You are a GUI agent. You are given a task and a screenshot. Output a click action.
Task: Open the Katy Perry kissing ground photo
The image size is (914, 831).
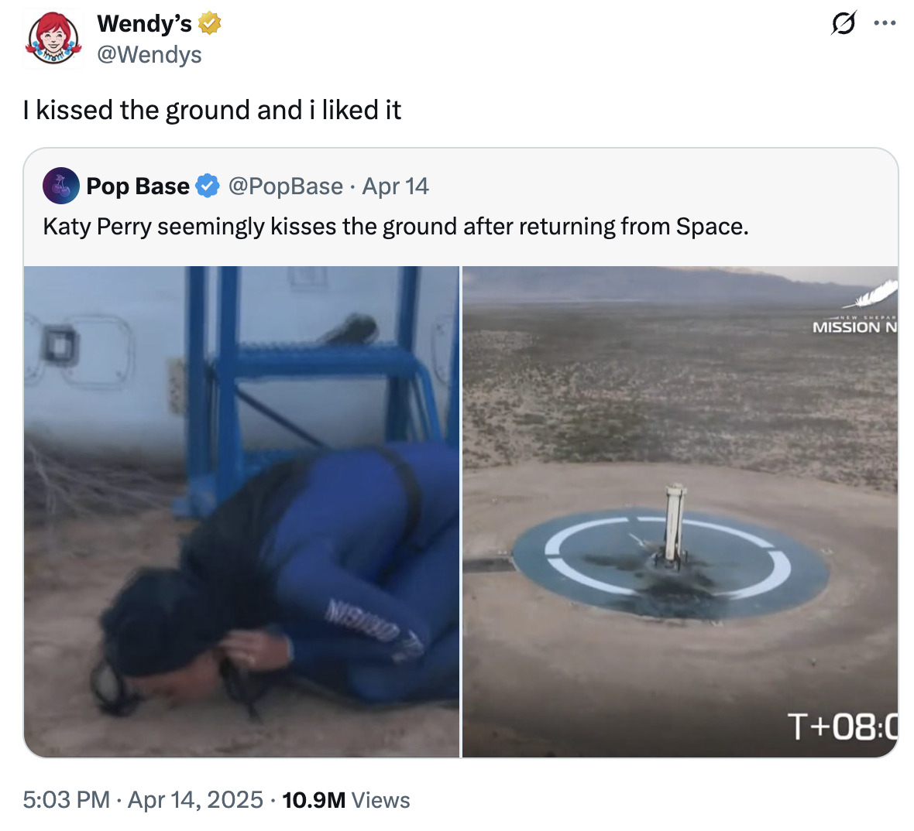coord(242,511)
